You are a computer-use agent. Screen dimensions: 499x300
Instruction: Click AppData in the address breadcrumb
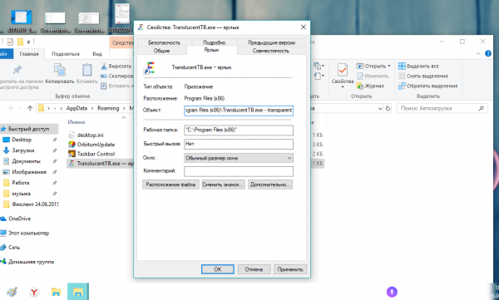(77, 108)
